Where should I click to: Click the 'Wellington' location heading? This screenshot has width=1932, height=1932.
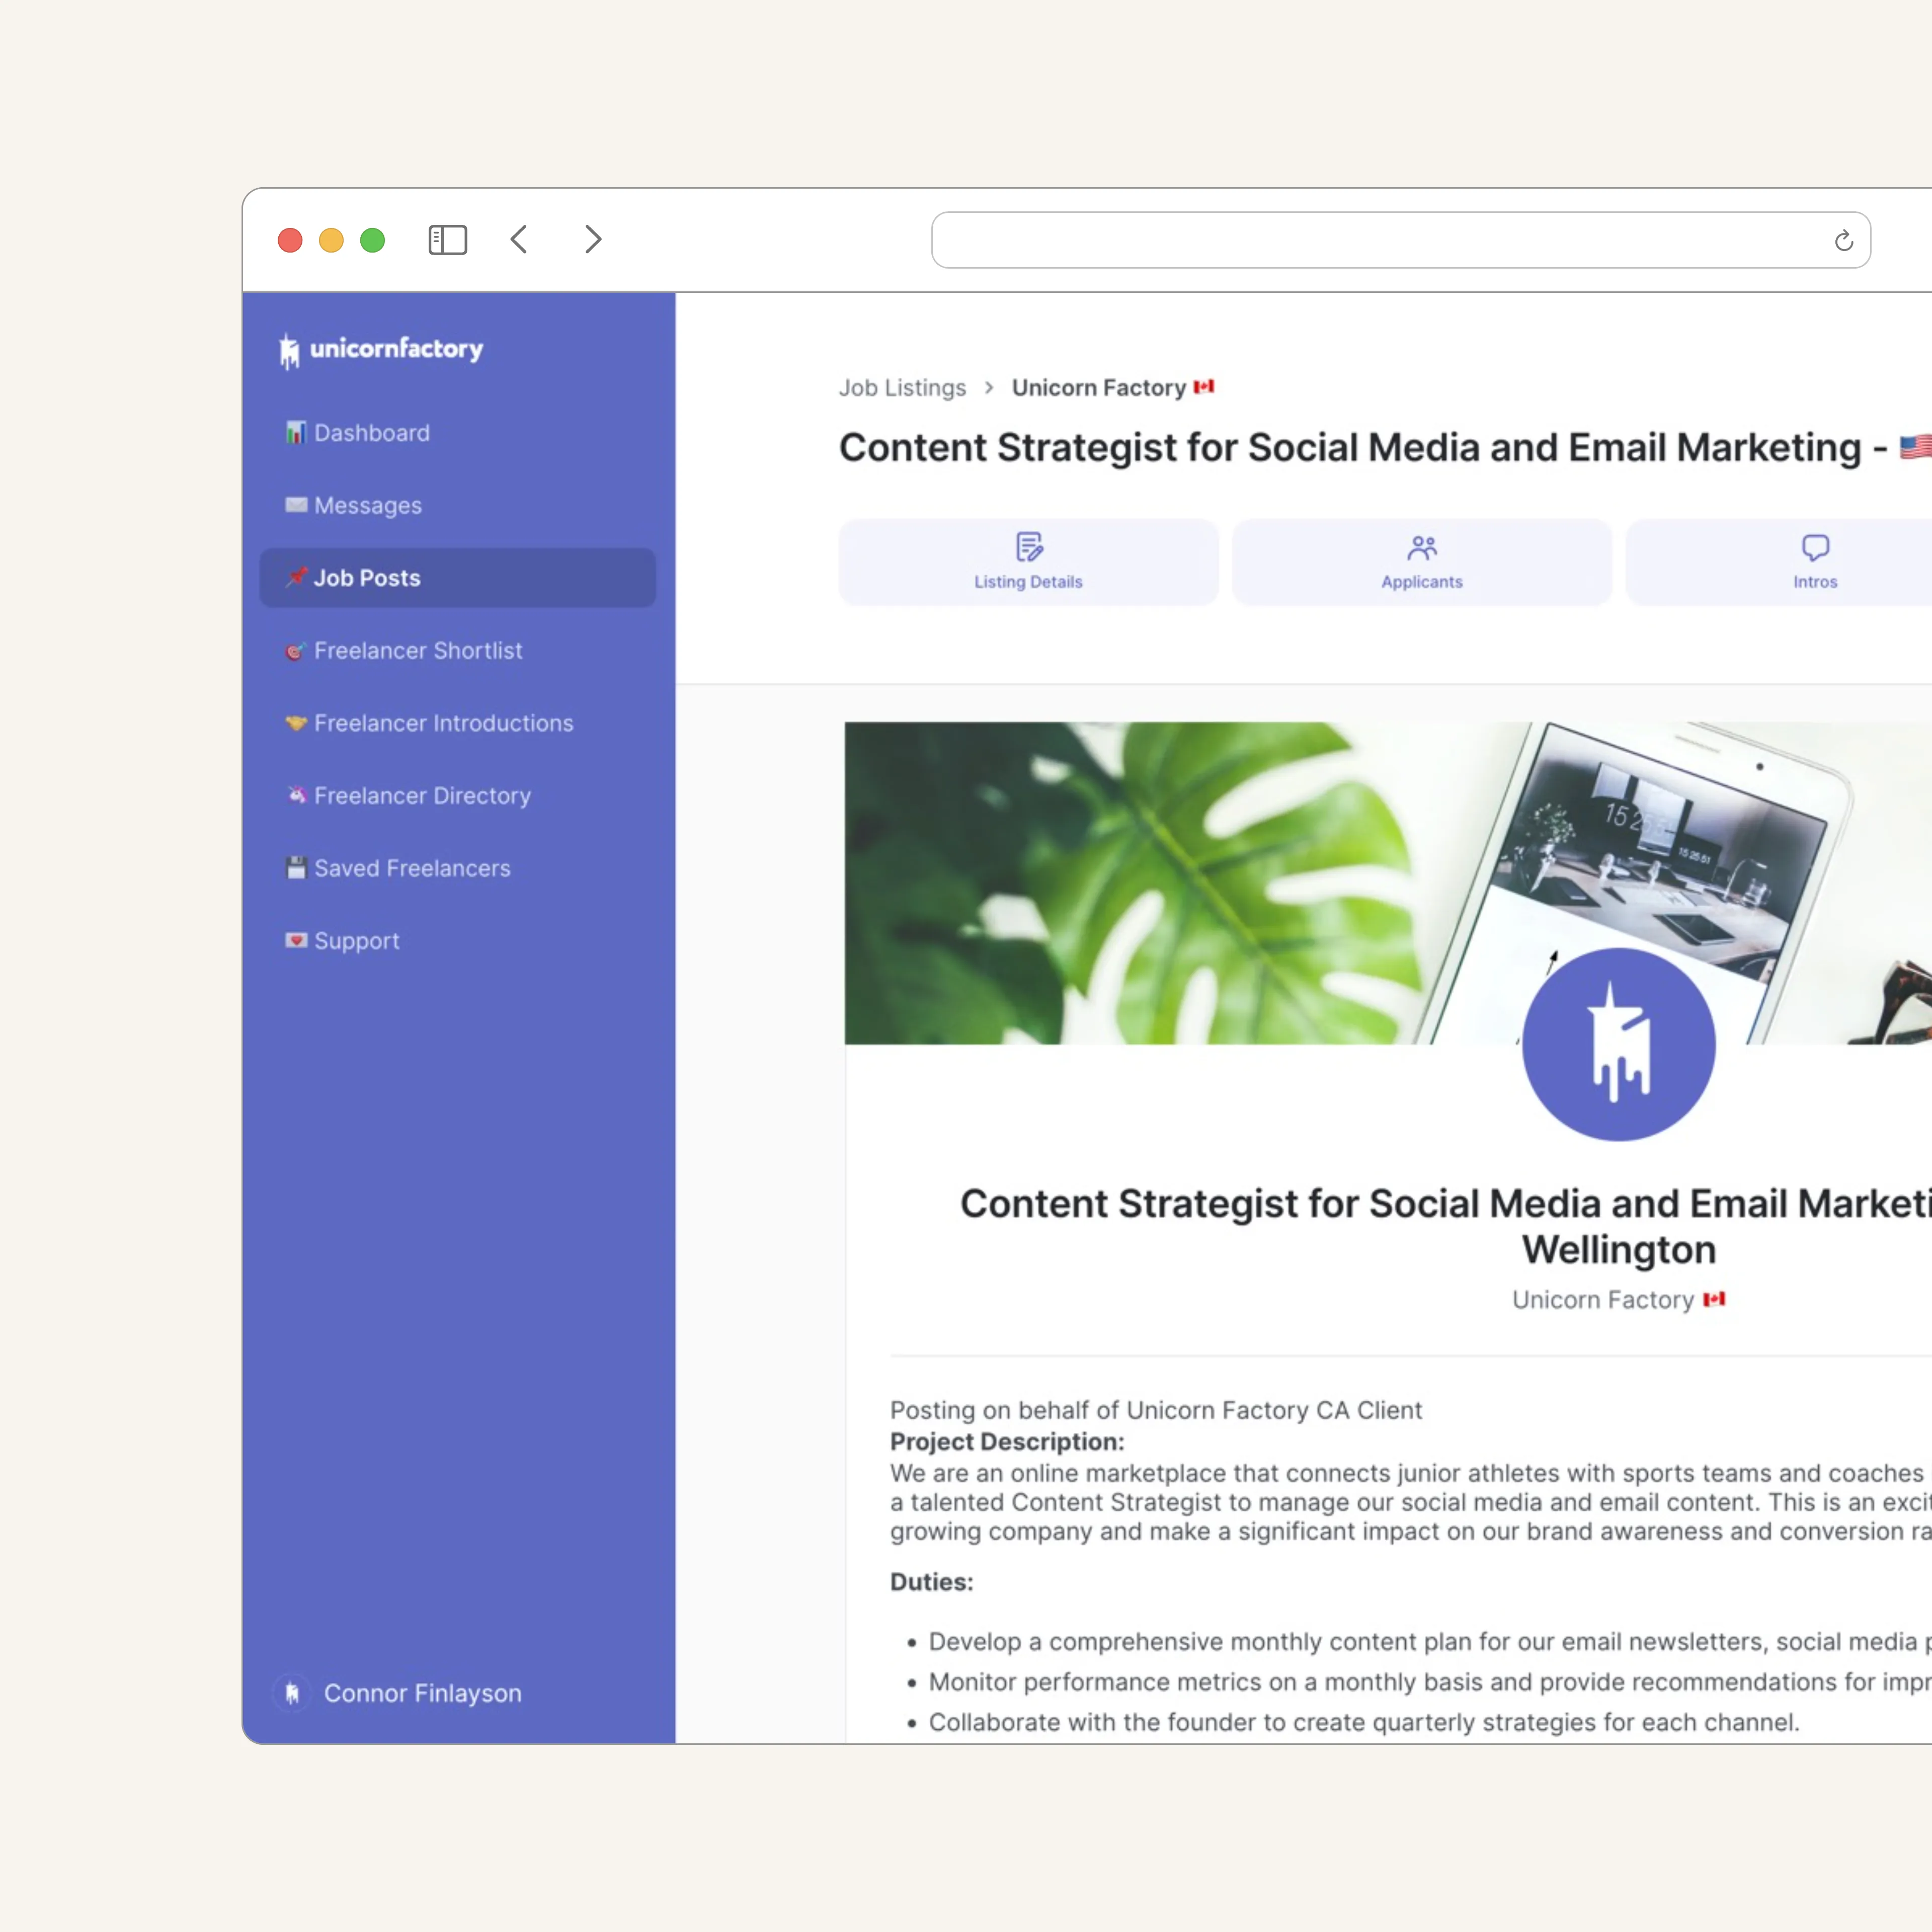point(1618,1250)
